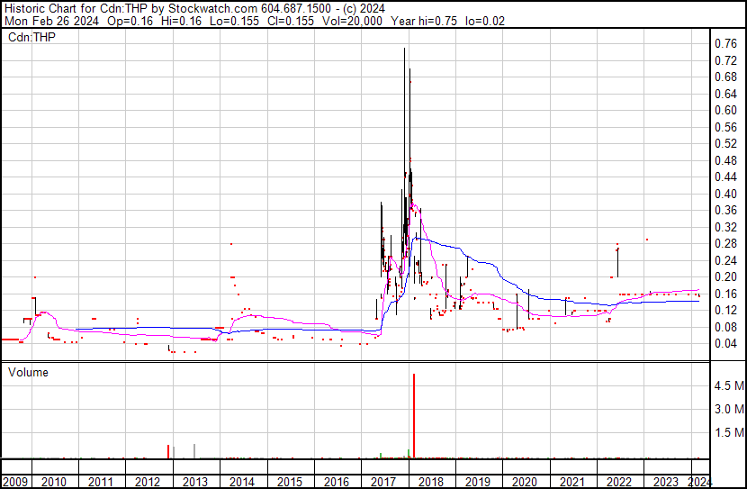This screenshot has width=747, height=489.
Task: Click the 0.20 price axis label
Action: [x=725, y=277]
